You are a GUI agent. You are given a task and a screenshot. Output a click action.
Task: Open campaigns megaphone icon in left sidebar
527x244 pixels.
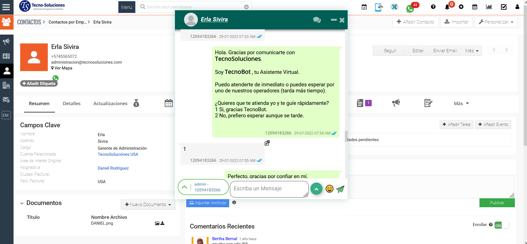pos(6,42)
